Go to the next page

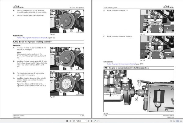[88, 121]
